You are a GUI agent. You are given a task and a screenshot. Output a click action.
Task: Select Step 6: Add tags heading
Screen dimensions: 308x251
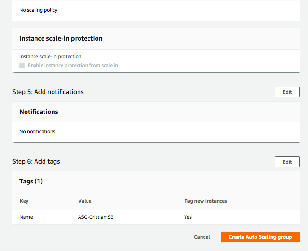click(x=36, y=162)
